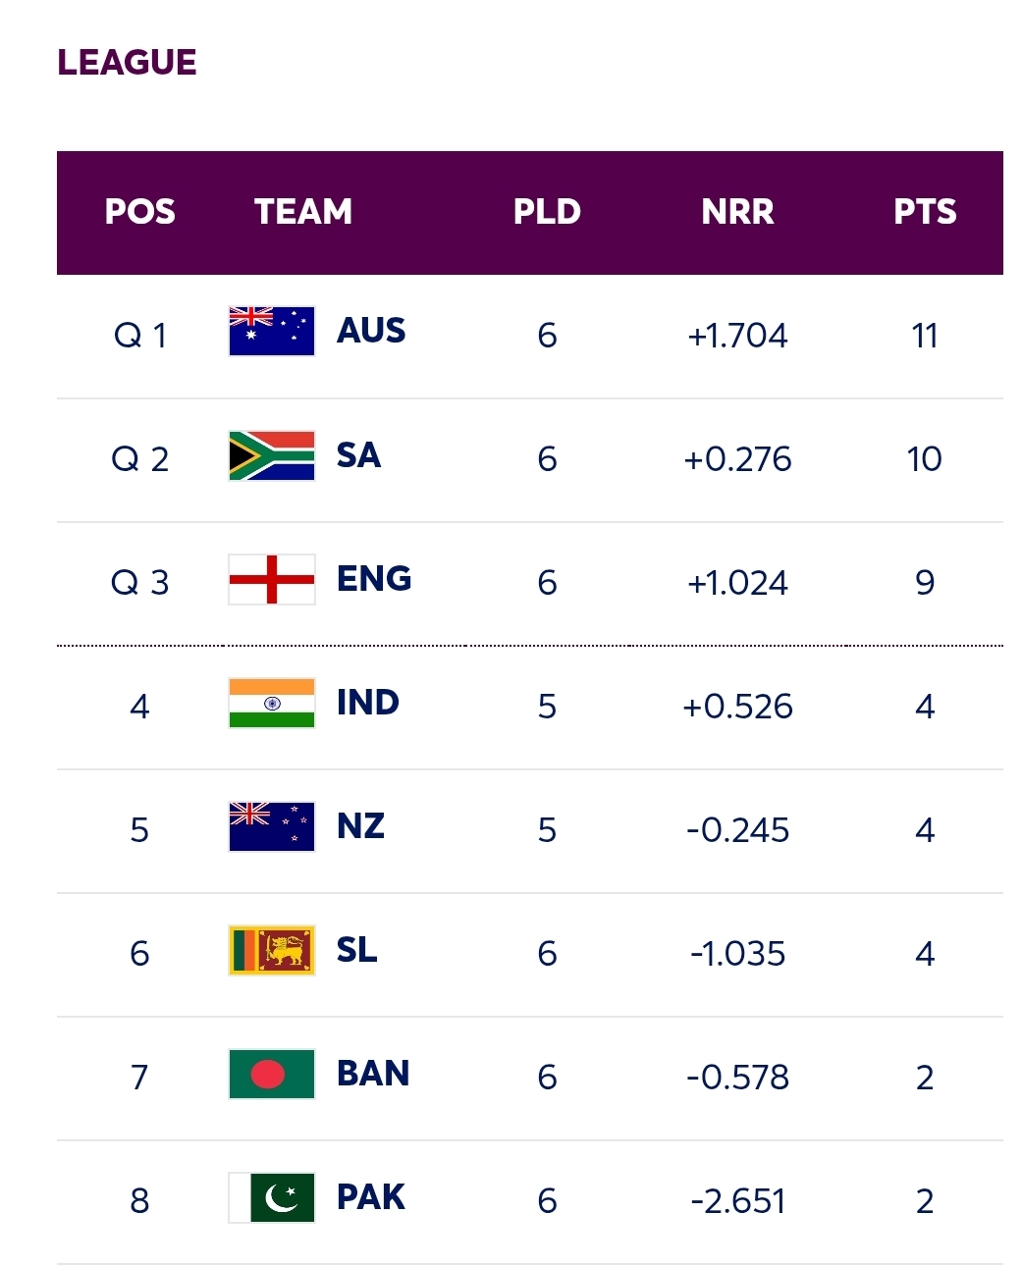Click the Australia flag icon
The image size is (1022, 1265).
[x=271, y=332]
